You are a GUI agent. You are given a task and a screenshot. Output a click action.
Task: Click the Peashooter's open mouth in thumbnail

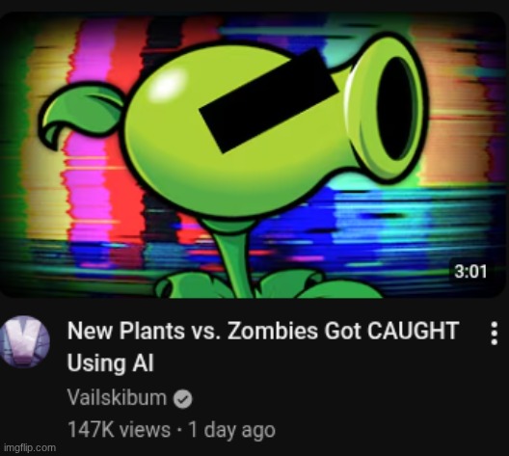pos(393,108)
